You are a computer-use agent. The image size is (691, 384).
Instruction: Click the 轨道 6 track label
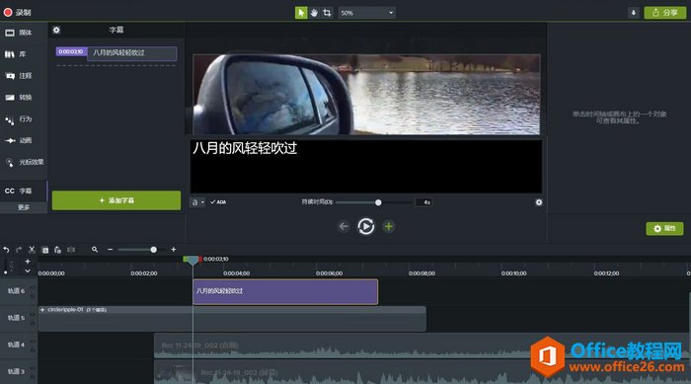coord(16,291)
